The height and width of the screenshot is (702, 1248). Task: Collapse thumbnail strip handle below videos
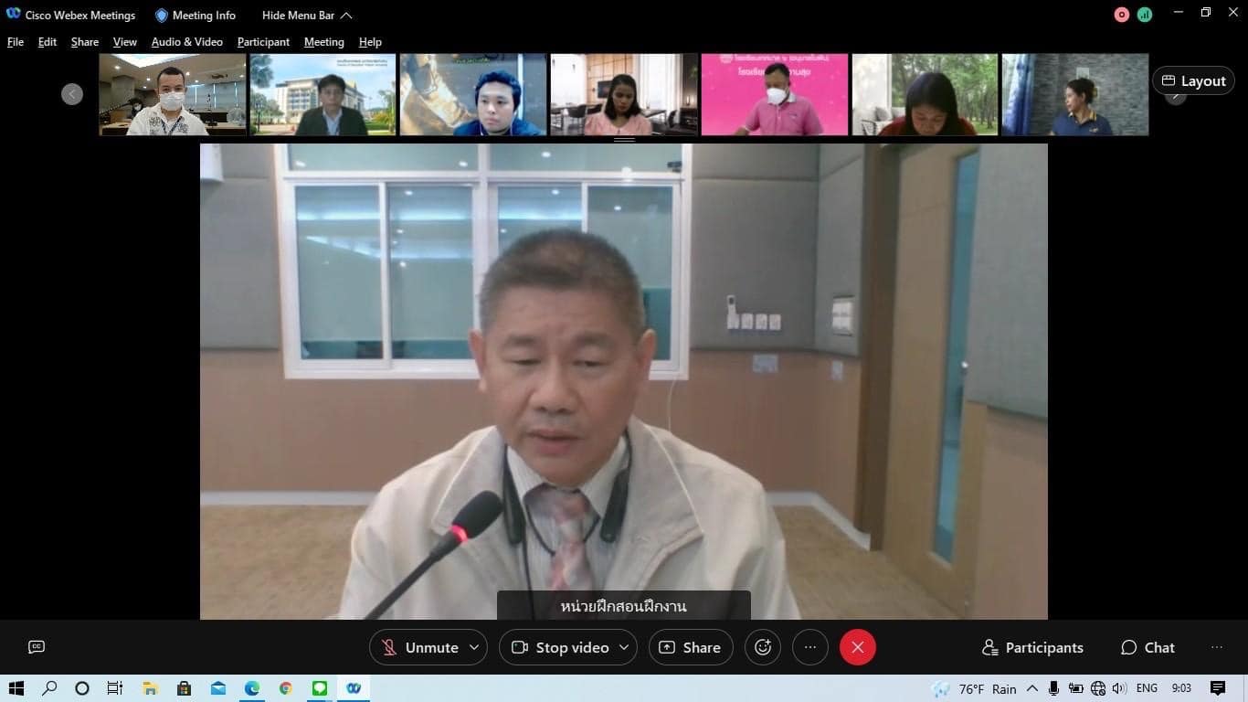click(x=624, y=140)
